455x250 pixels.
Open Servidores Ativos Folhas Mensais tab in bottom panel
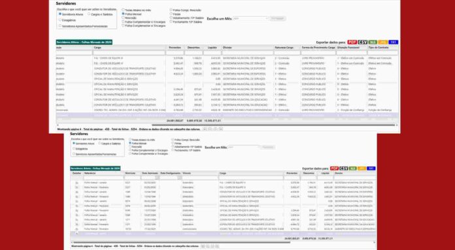click(95, 168)
